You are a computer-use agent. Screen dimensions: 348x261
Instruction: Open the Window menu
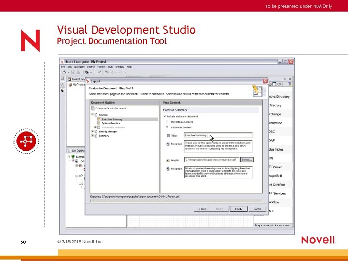(120, 67)
